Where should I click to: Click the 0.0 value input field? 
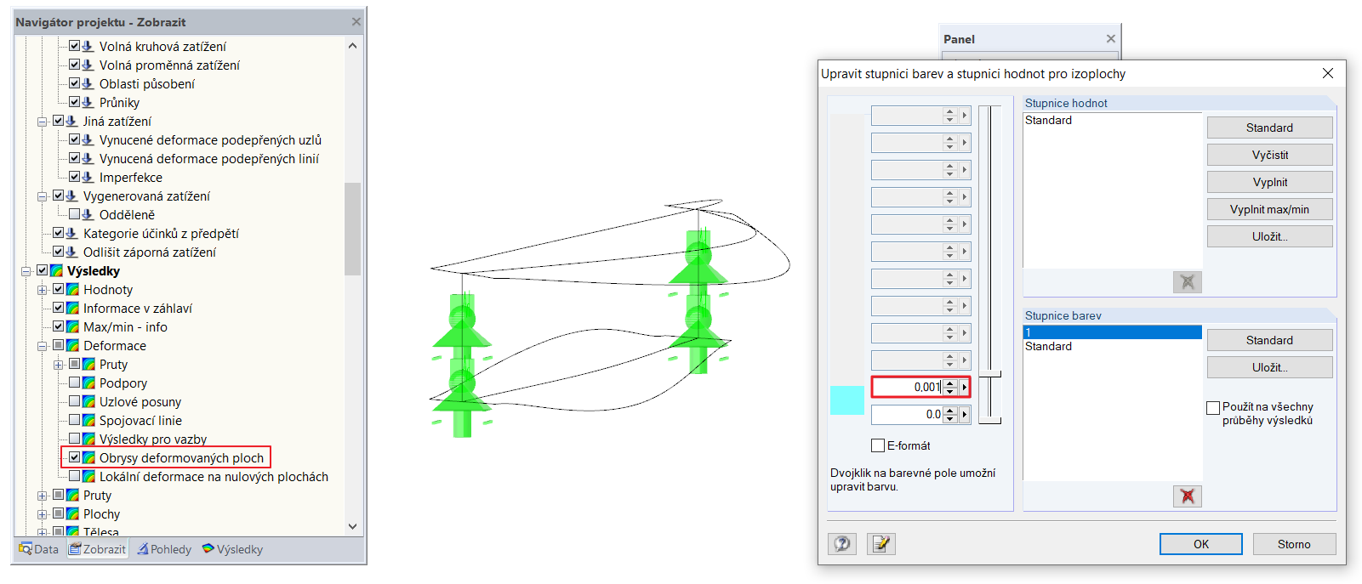click(907, 415)
